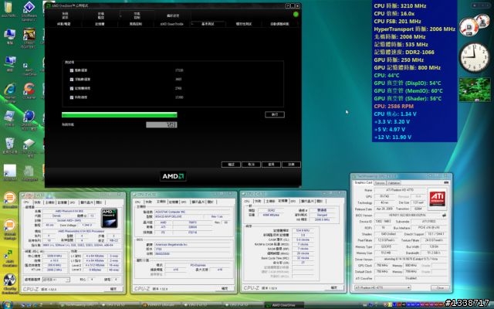
Task: Click the Discard button in AMD OverDrive
Action: point(291,165)
